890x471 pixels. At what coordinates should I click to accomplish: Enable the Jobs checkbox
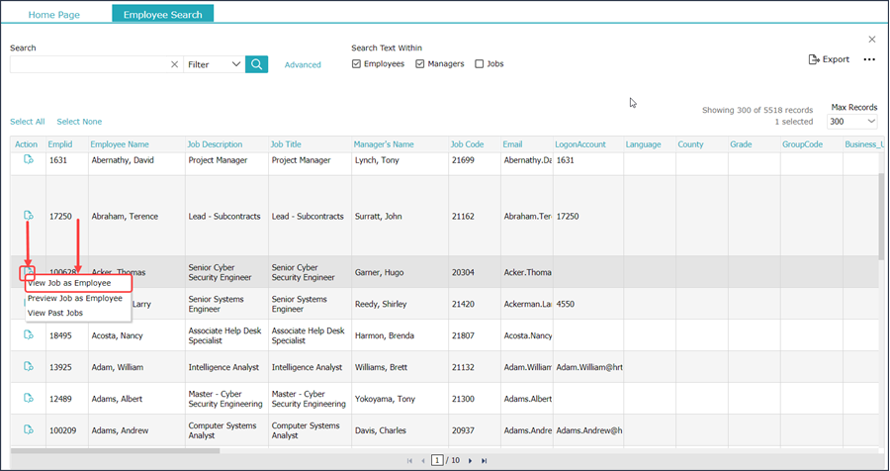[480, 64]
